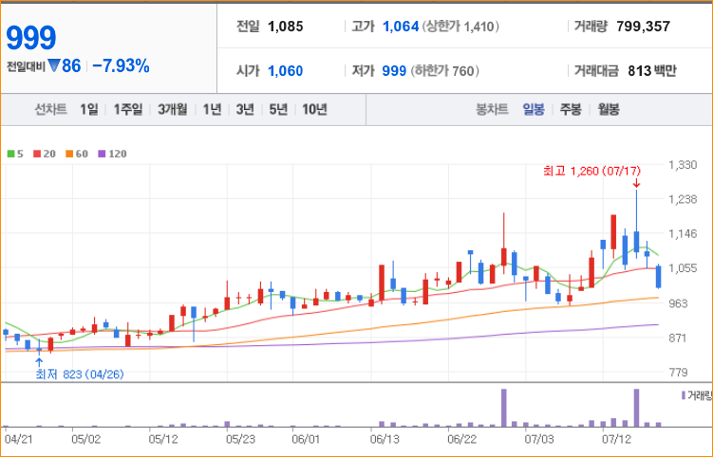Select the 일봉 daily candle chart
Screen dimensions: 713x457
click(x=534, y=109)
